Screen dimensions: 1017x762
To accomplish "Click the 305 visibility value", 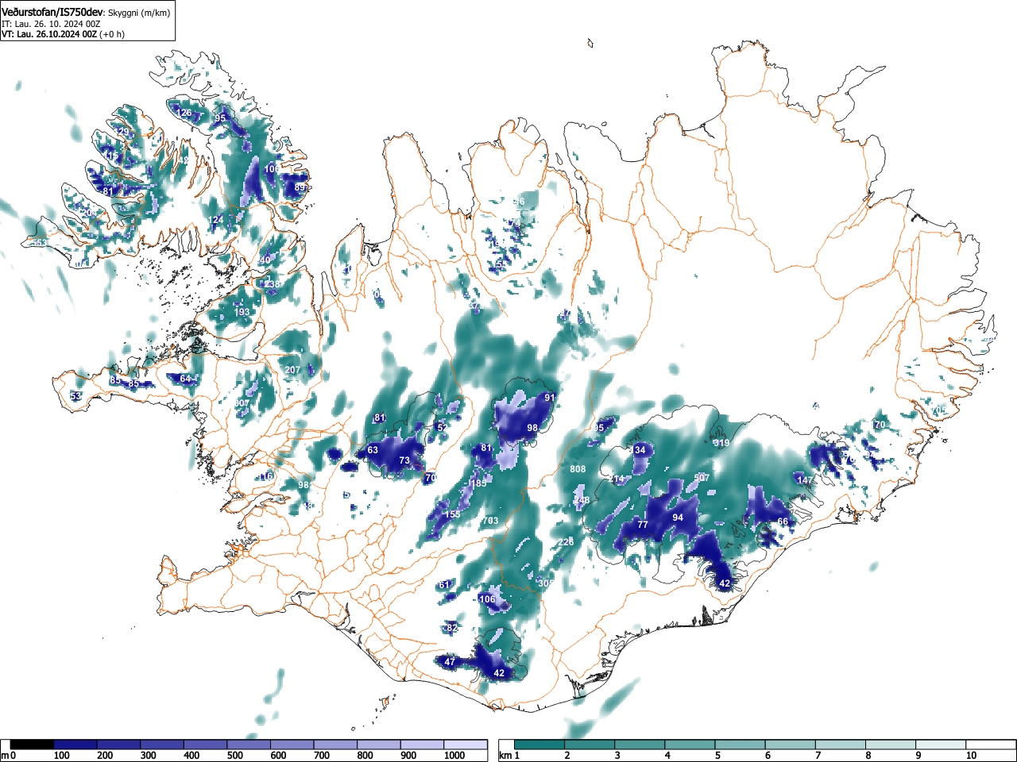I will 545,583.
